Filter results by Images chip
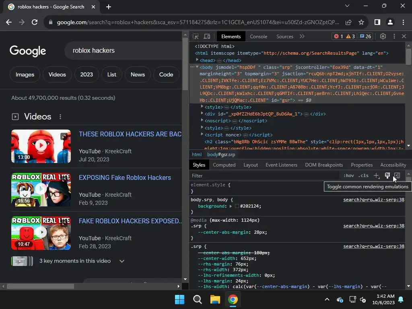 [25, 74]
